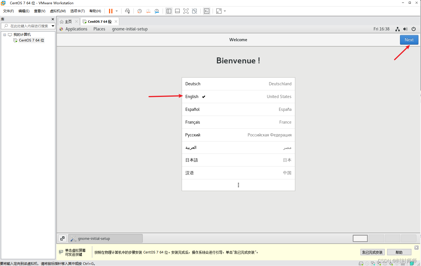
Task: Open the 选项卡(T) menu
Action: tap(78, 11)
